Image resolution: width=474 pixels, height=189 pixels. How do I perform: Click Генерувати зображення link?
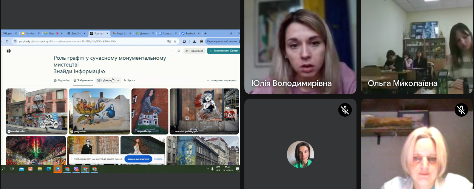[x=222, y=81]
